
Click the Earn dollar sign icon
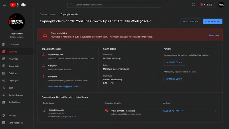pos(4,88)
